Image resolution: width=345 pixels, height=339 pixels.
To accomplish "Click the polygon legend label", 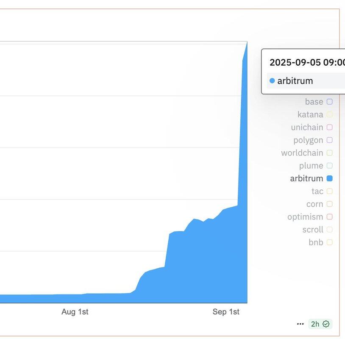I will (308, 140).
